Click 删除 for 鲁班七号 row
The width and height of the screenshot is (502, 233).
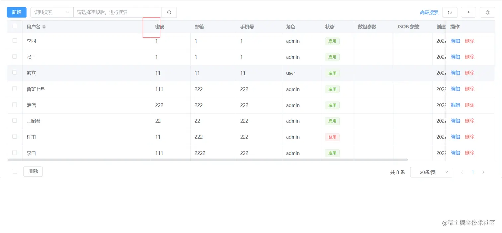[469, 89]
